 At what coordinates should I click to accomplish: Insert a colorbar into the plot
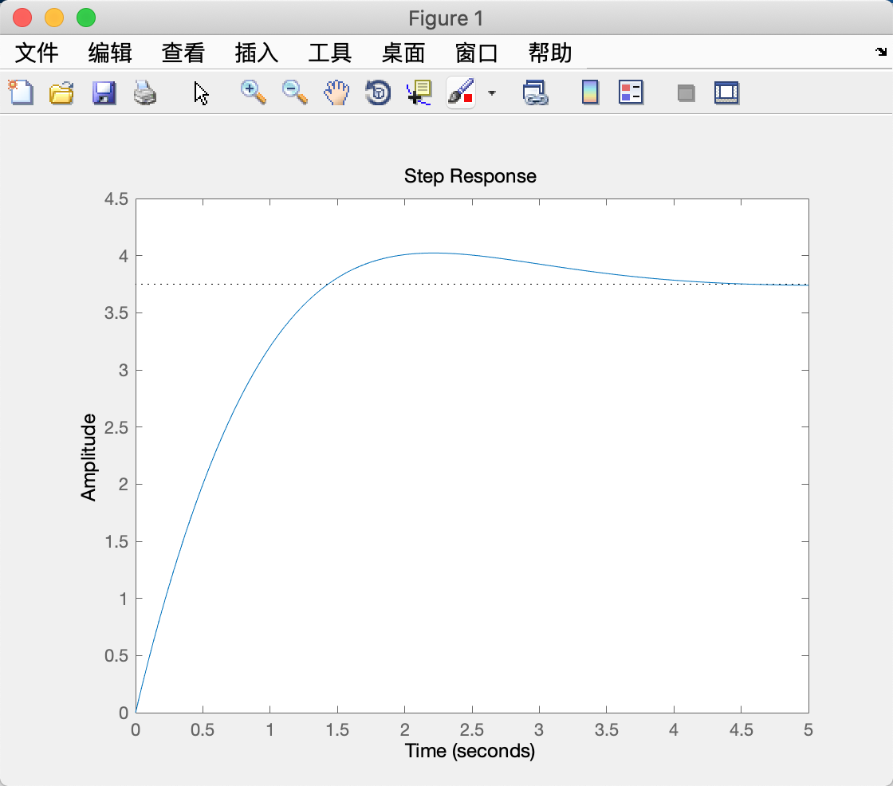589,92
